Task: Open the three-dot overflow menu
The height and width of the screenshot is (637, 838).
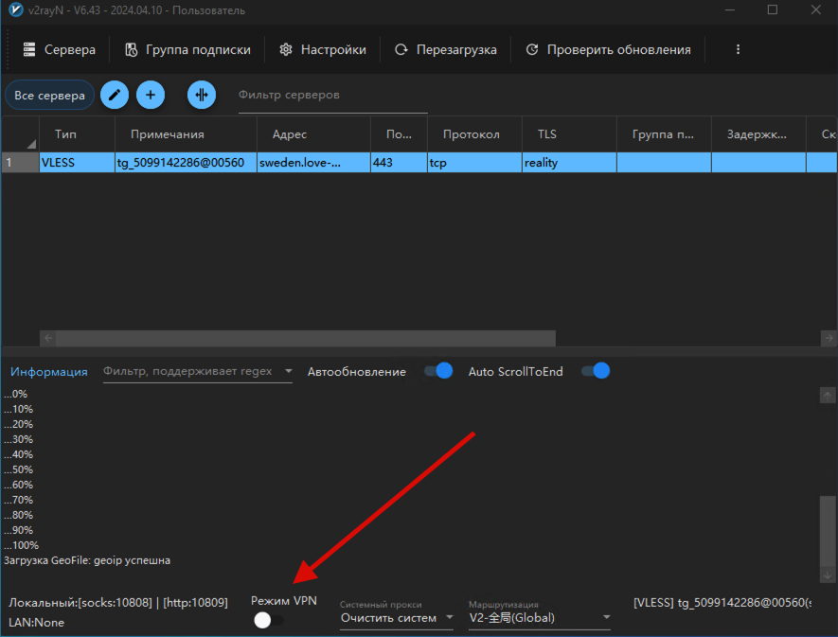Action: pos(738,49)
